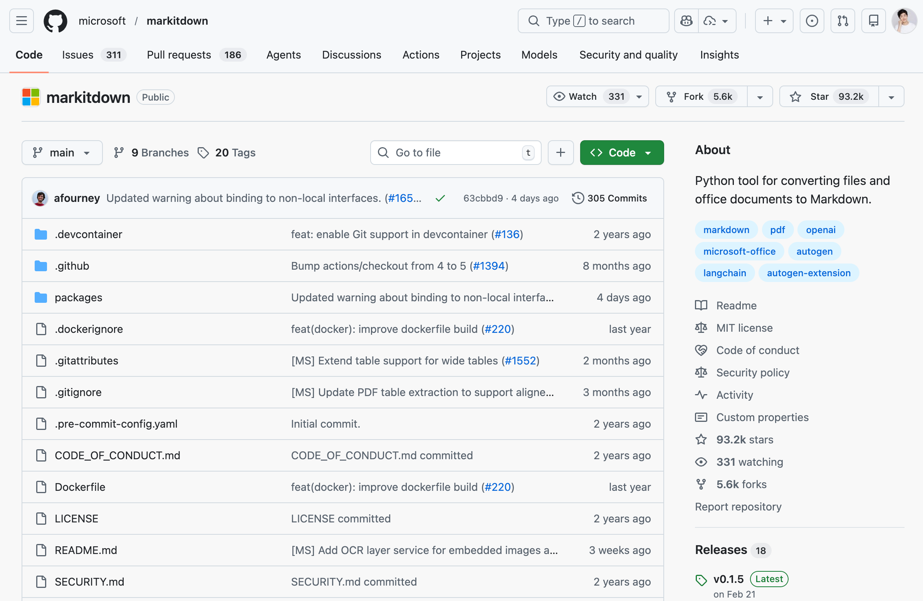Click the add file plus button
923x601 pixels.
[x=561, y=153]
